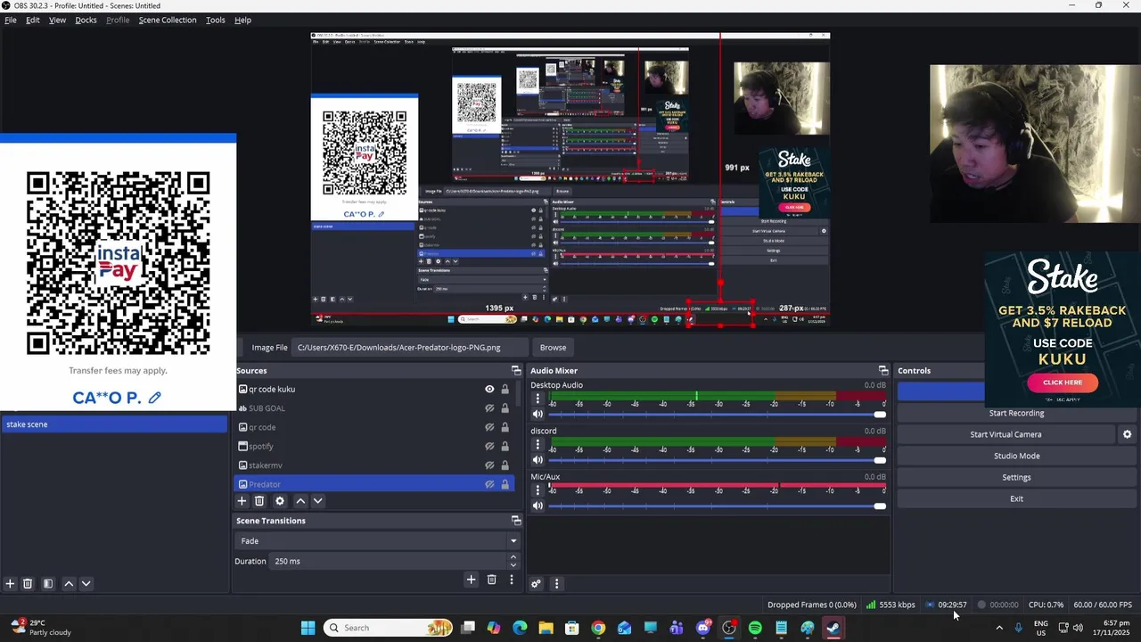Image resolution: width=1141 pixels, height=642 pixels.
Task: Remove selected source with trash icon
Action: click(x=259, y=501)
